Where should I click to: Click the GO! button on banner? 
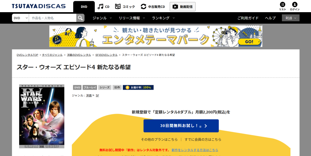[249, 42]
